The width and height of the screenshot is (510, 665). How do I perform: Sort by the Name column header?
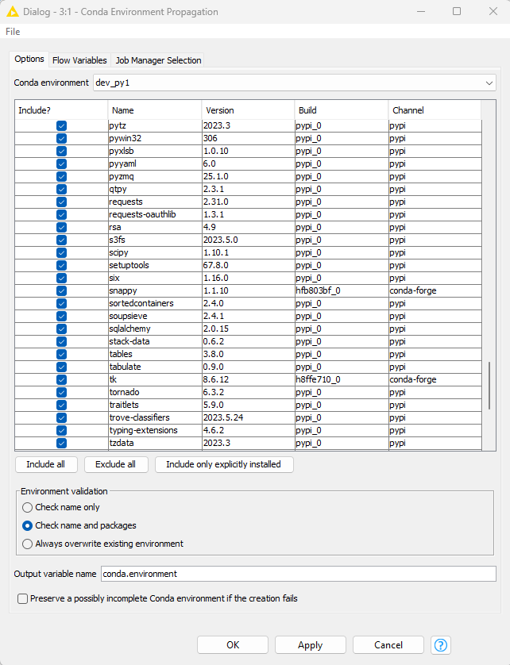click(x=155, y=110)
